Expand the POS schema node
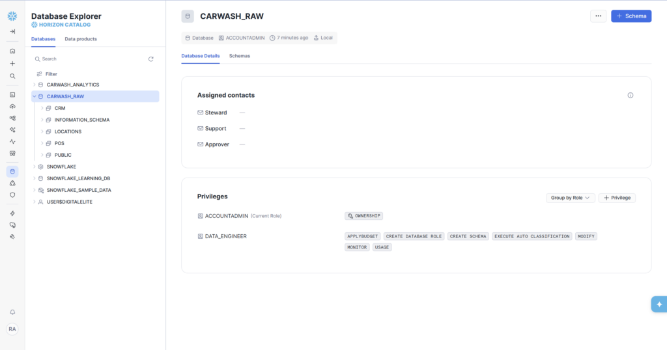This screenshot has width=667, height=350. pos(42,143)
